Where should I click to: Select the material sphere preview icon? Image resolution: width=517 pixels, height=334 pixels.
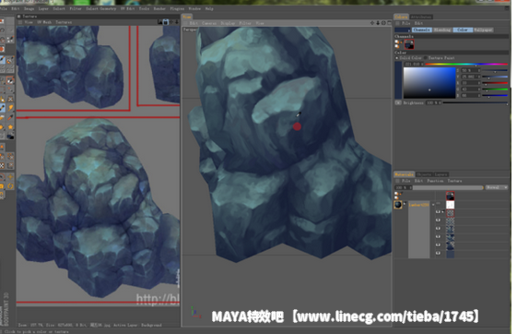pos(398,205)
